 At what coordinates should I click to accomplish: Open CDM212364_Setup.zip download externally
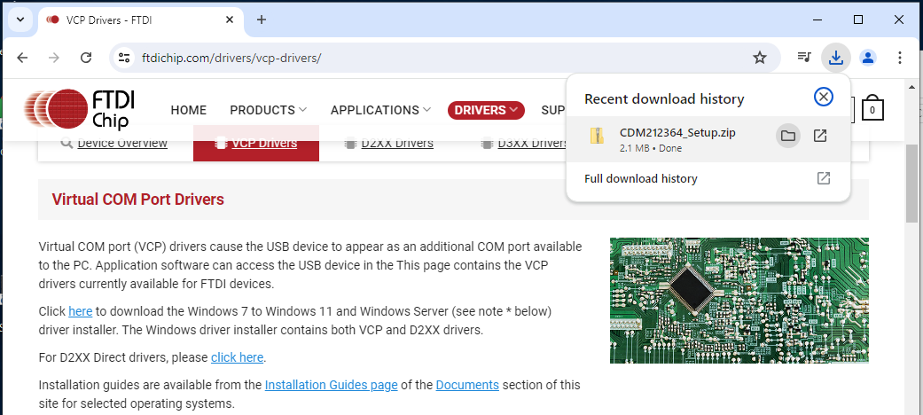click(820, 136)
